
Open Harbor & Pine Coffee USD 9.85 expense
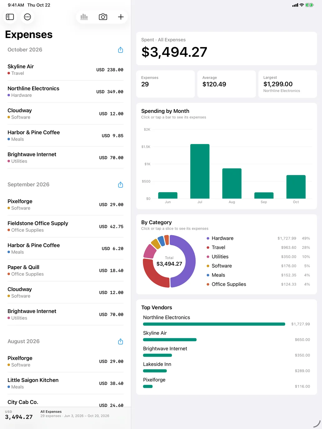point(66,136)
